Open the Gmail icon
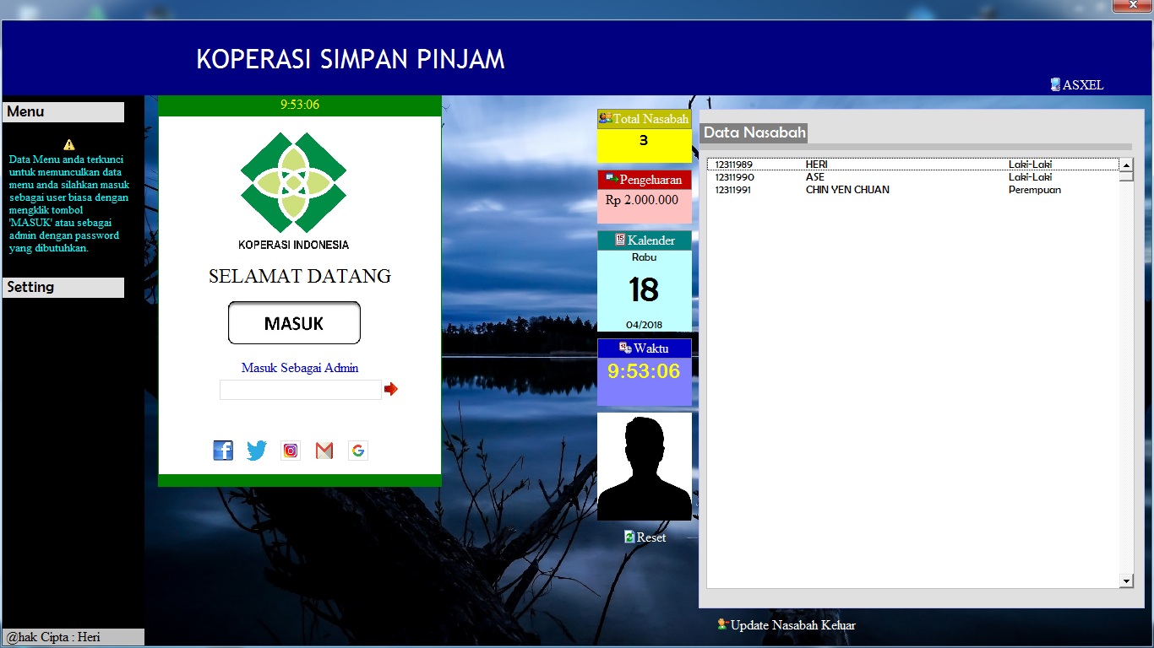Viewport: 1154px width, 648px height. [324, 450]
